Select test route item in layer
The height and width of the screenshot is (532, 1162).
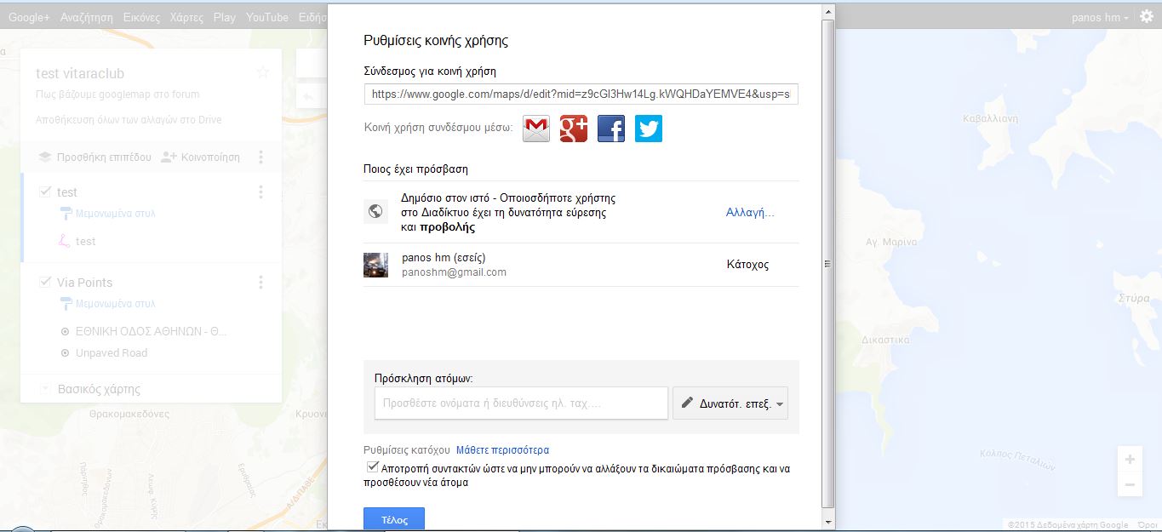[x=85, y=242]
